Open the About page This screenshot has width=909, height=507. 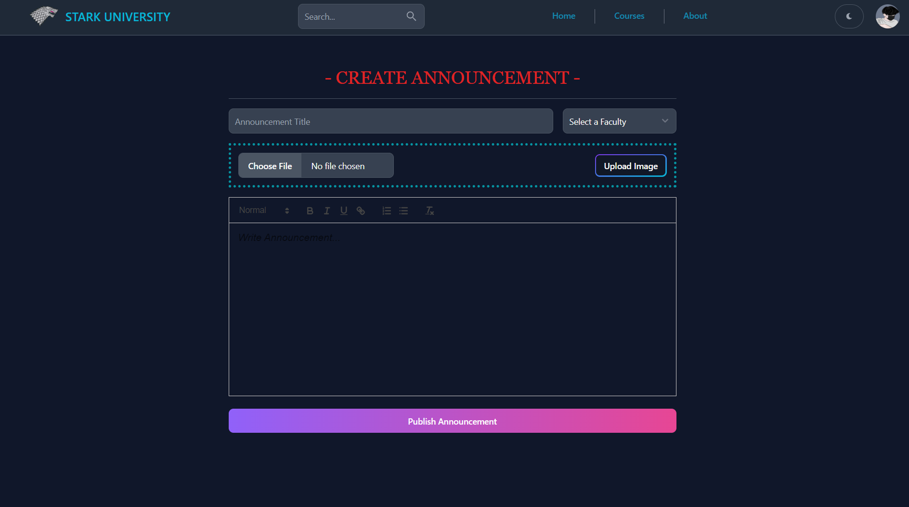pyautogui.click(x=695, y=16)
